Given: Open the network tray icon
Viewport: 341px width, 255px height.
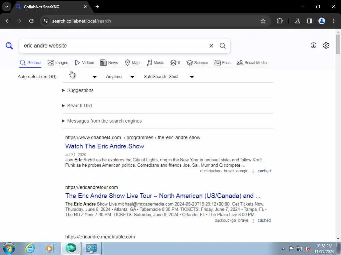Looking at the screenshot, I should tap(299, 249).
